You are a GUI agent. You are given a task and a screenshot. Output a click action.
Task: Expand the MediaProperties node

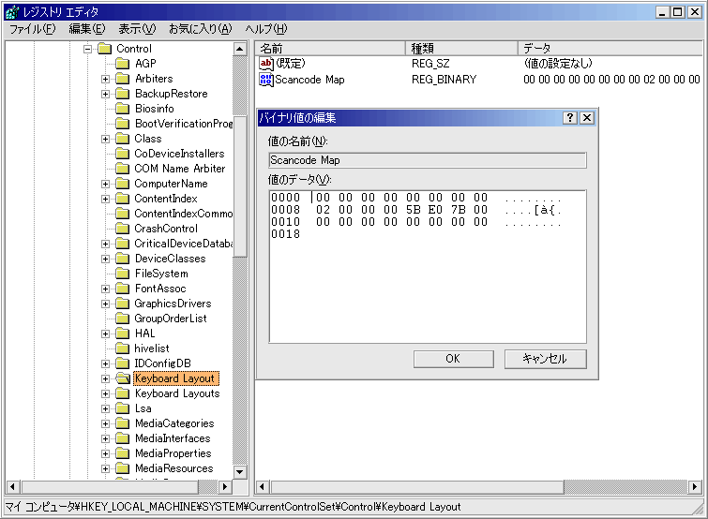[x=105, y=453]
